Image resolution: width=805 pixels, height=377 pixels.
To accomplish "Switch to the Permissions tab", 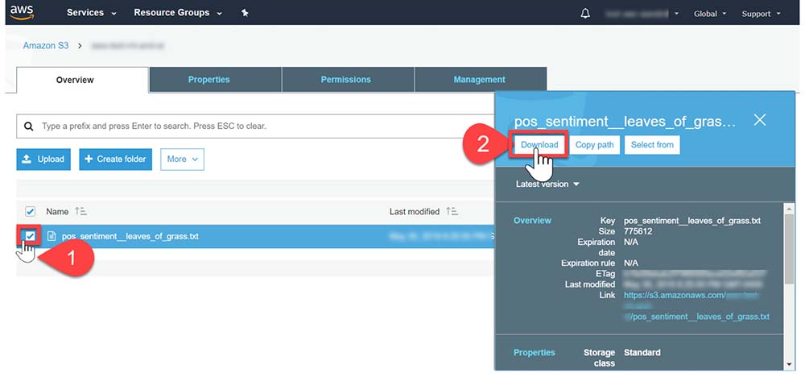I will point(348,80).
